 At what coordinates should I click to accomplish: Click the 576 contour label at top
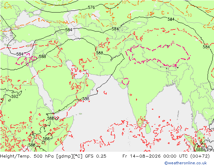(x=91, y=7)
